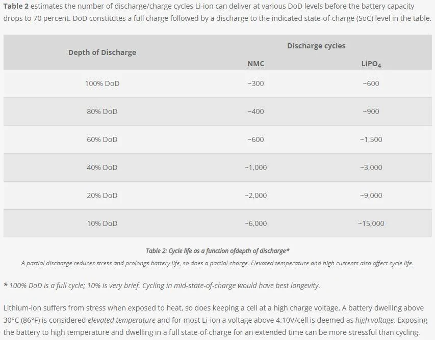Click the 'Depth of Discharge' column header
The image size is (435, 340).
(x=102, y=52)
